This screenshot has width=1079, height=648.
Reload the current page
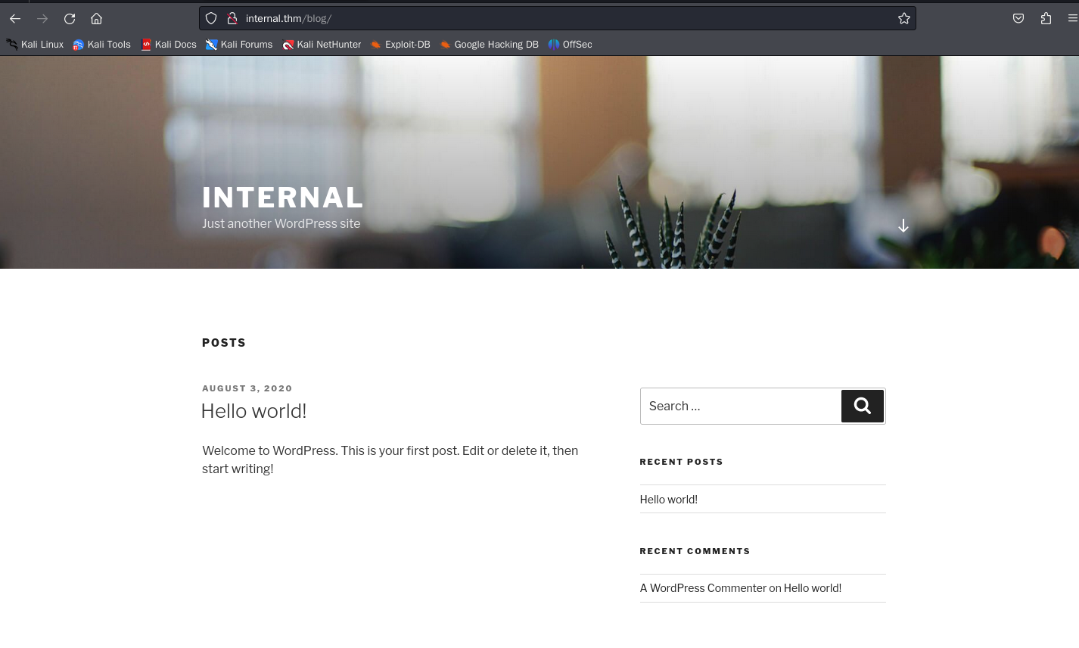pyautogui.click(x=70, y=18)
